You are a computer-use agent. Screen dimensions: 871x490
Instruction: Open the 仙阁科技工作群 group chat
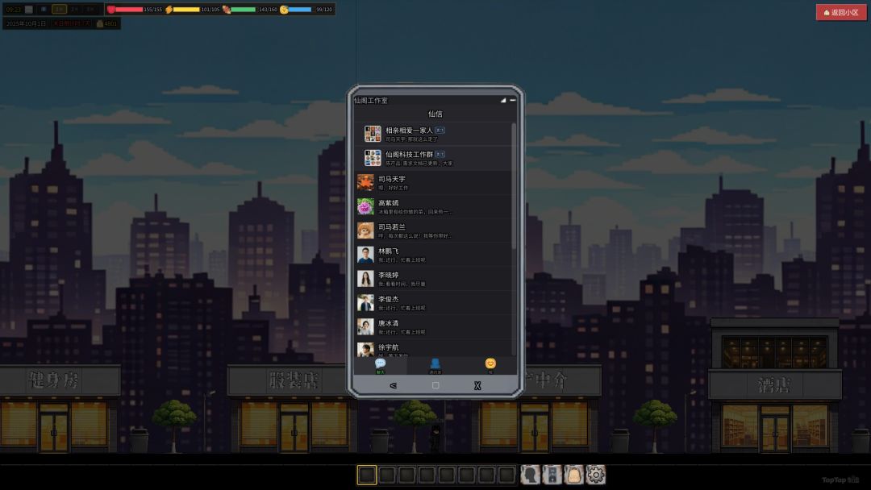coord(433,158)
